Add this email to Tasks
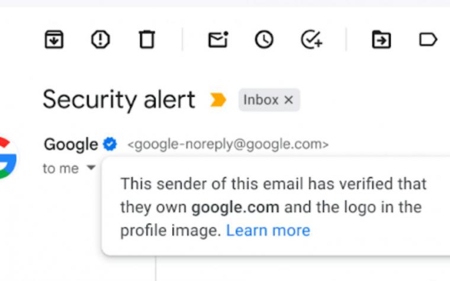This screenshot has height=281, width=450. 311,39
